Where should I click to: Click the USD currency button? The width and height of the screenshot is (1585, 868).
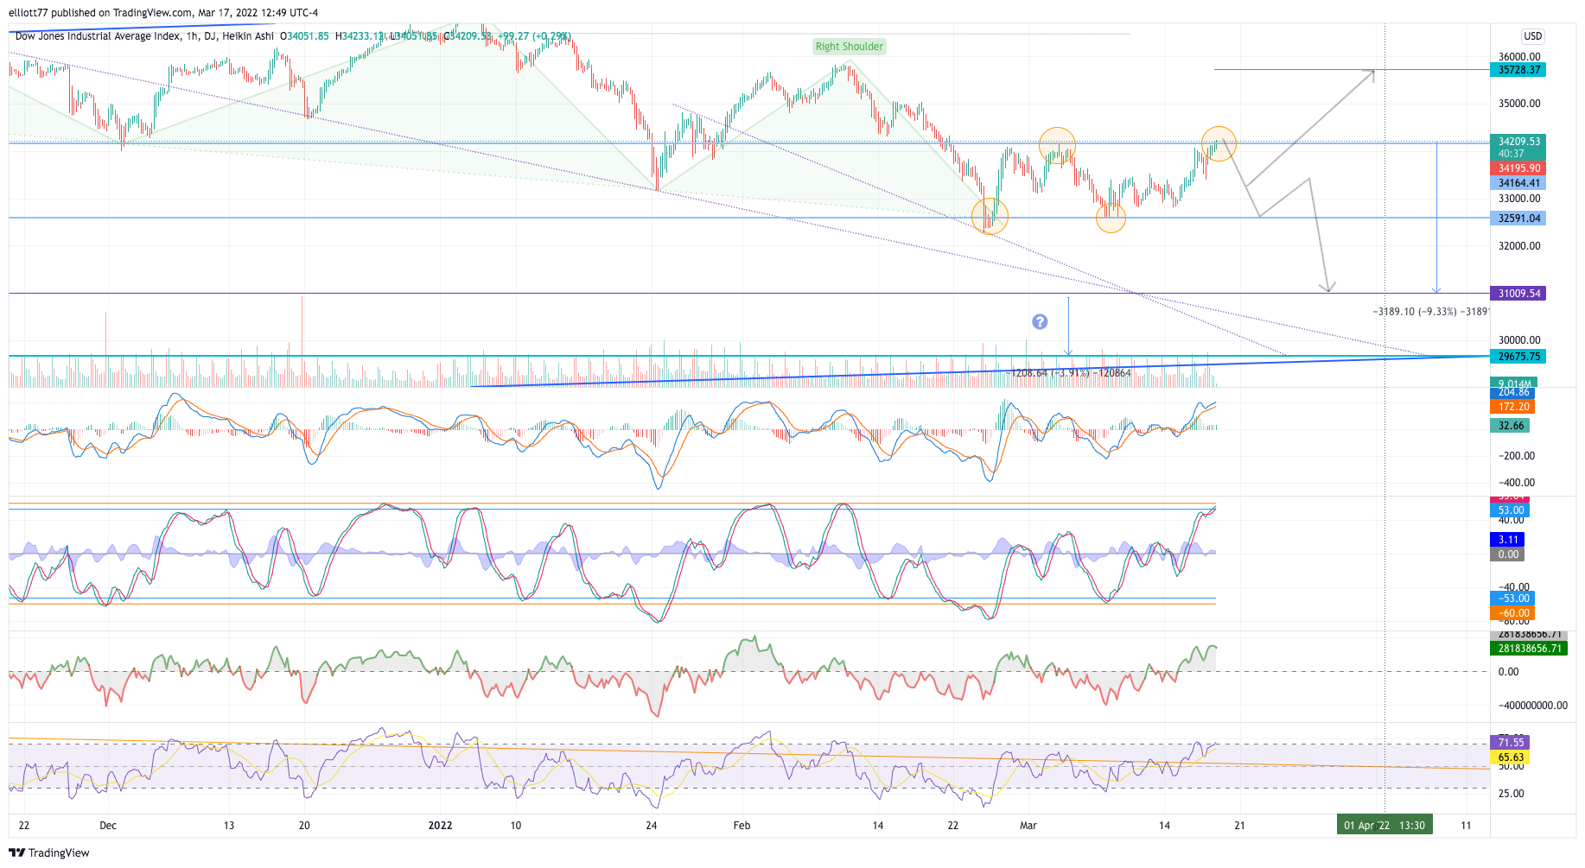click(x=1532, y=36)
